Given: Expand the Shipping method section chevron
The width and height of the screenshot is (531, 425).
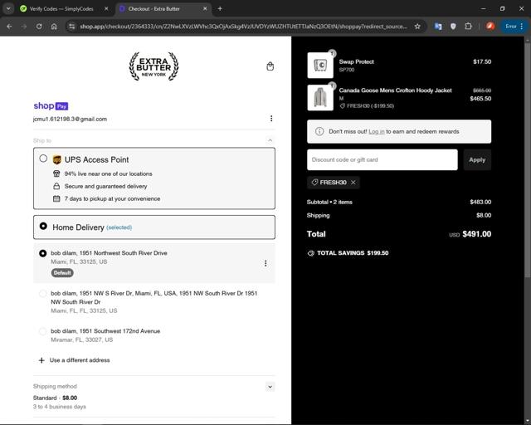Looking at the screenshot, I should (270, 387).
